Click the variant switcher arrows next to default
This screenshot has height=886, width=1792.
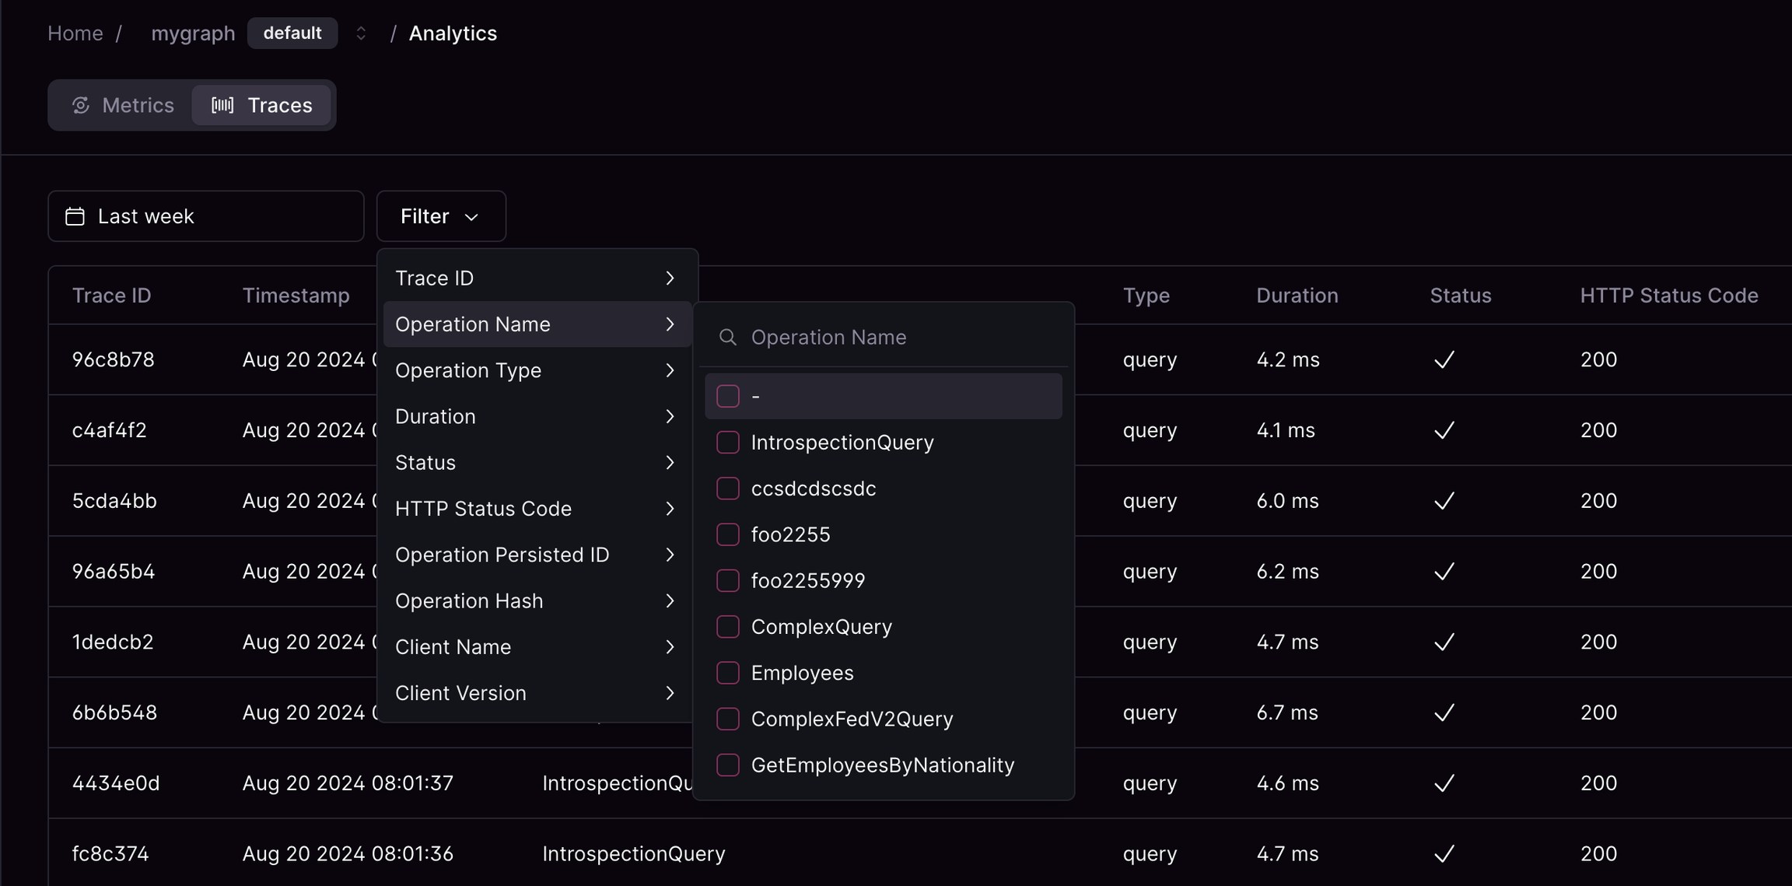pyautogui.click(x=361, y=33)
